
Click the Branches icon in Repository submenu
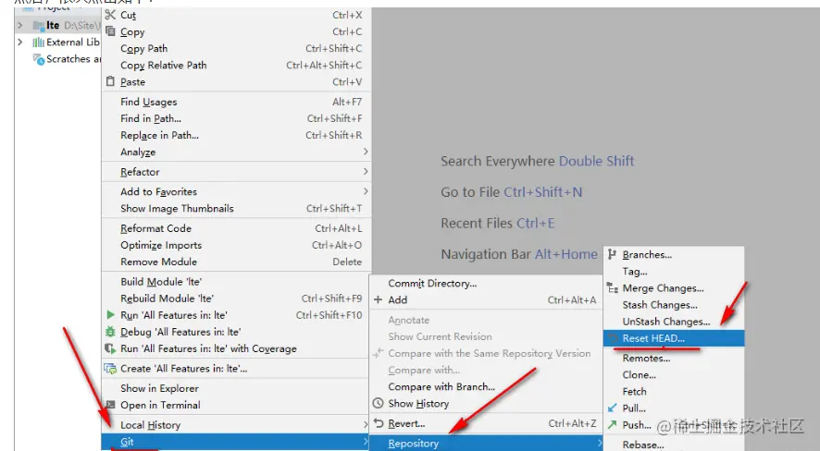[612, 254]
